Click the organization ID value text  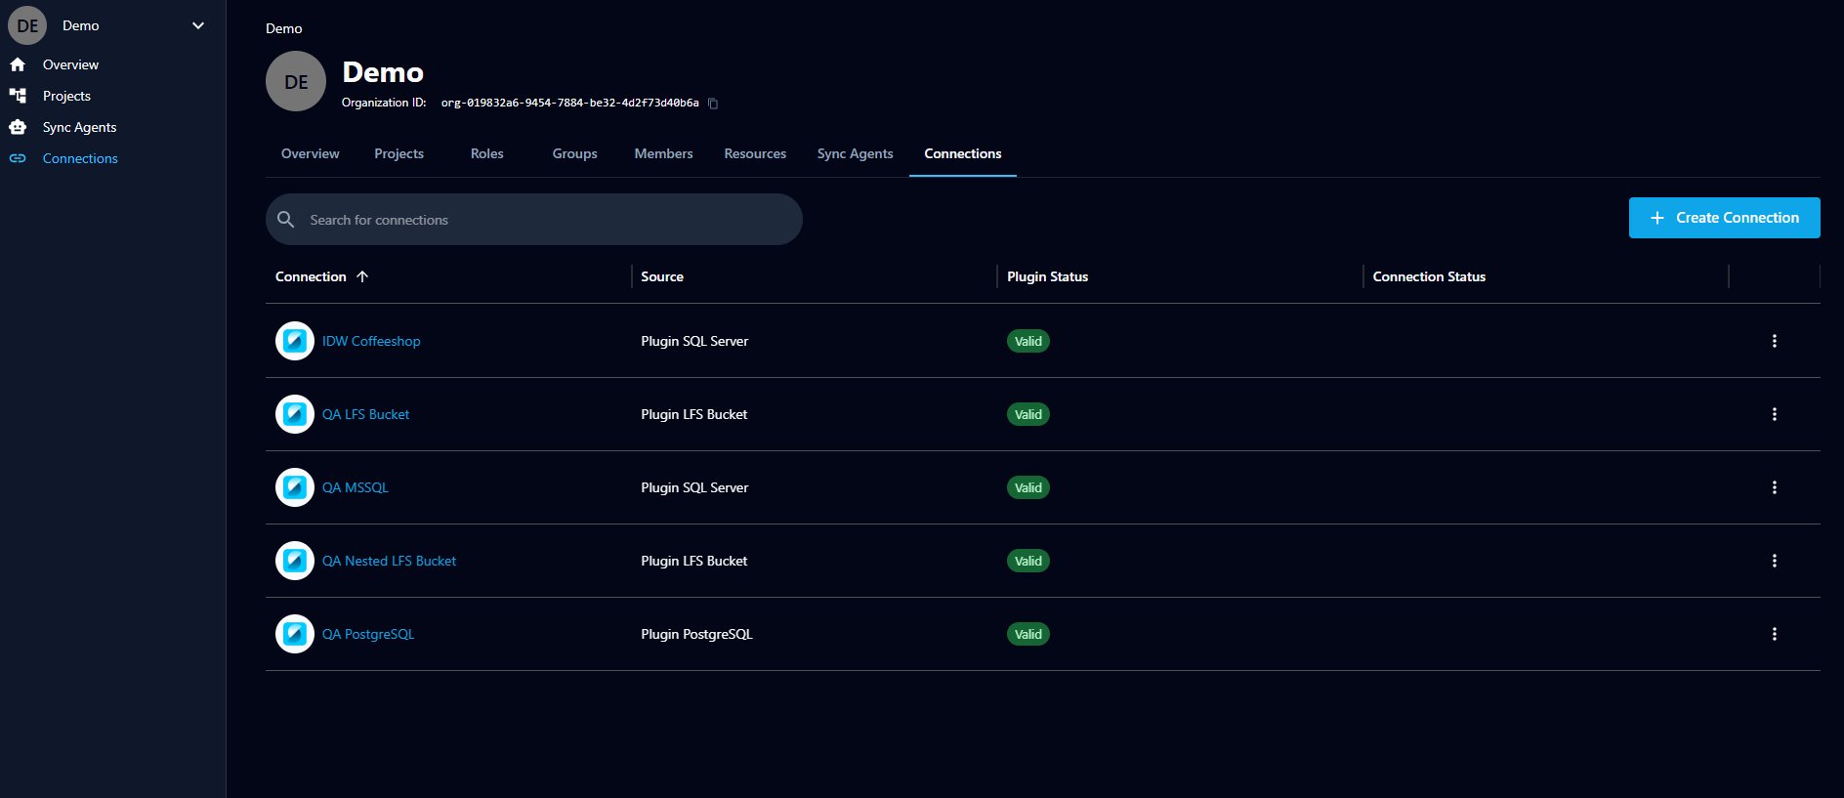point(569,103)
